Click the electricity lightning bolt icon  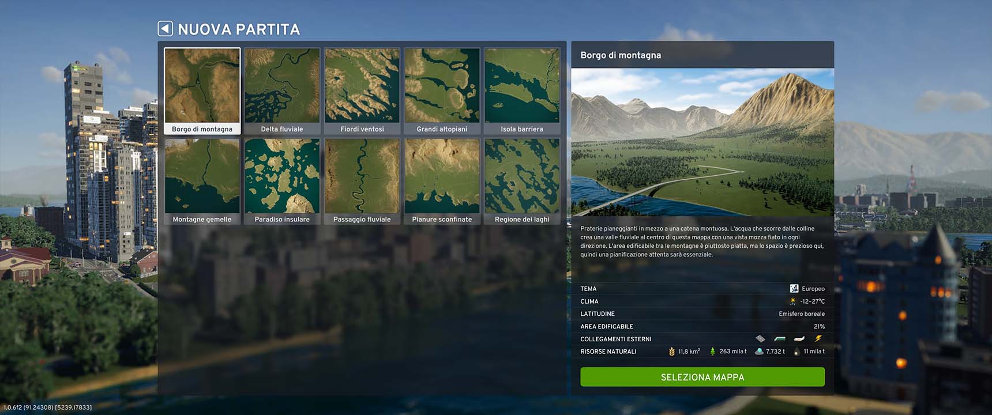coord(818,339)
